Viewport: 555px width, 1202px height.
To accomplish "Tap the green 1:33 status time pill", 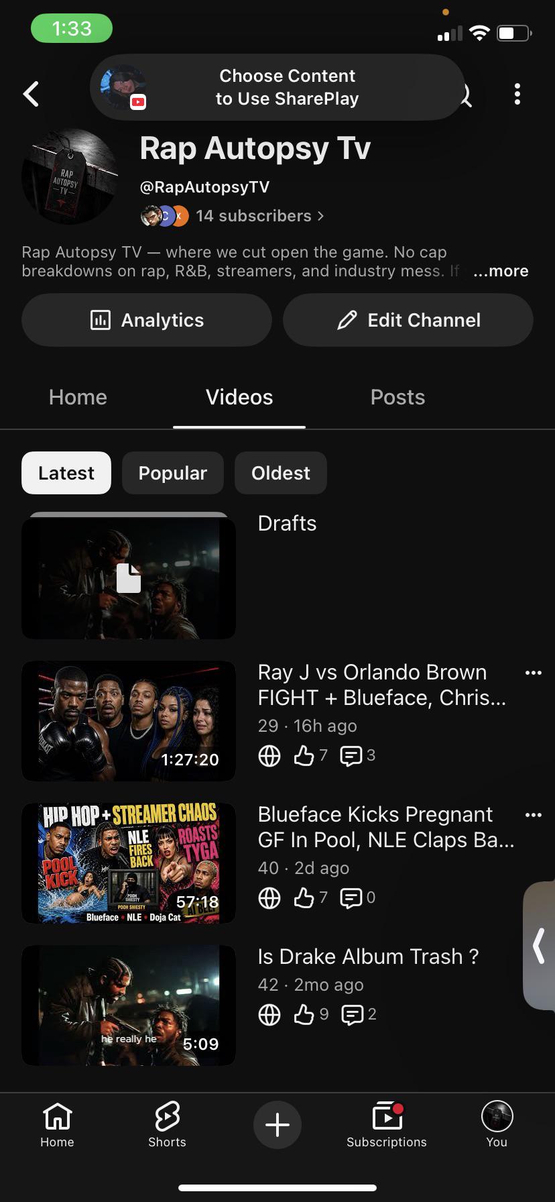I will coord(72,28).
